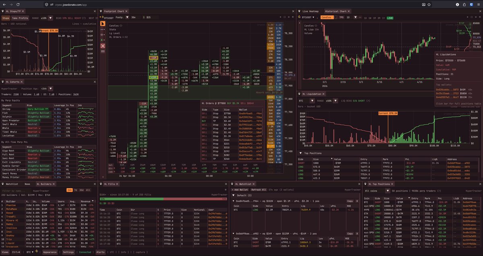Open Settings in the bottom bar
Image resolution: width=483 pixels, height=256 pixels.
coord(68,252)
